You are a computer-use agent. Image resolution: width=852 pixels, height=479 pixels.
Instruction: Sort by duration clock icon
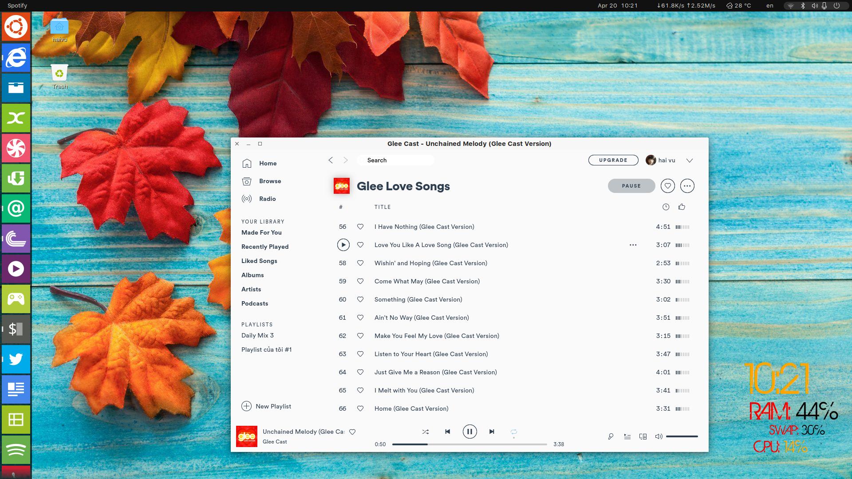pos(666,207)
